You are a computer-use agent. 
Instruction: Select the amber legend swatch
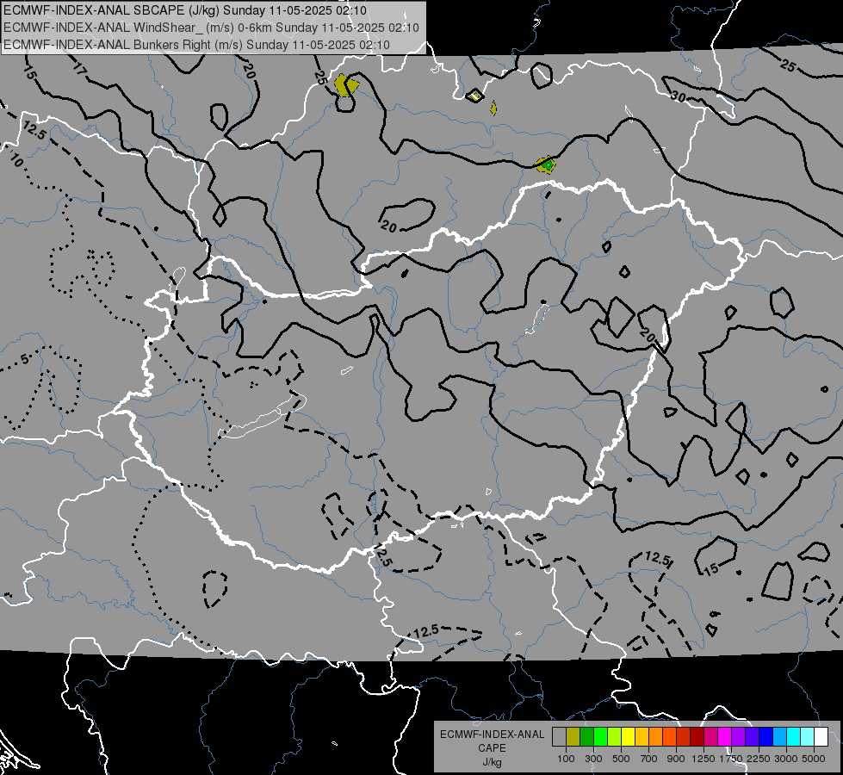(642, 736)
